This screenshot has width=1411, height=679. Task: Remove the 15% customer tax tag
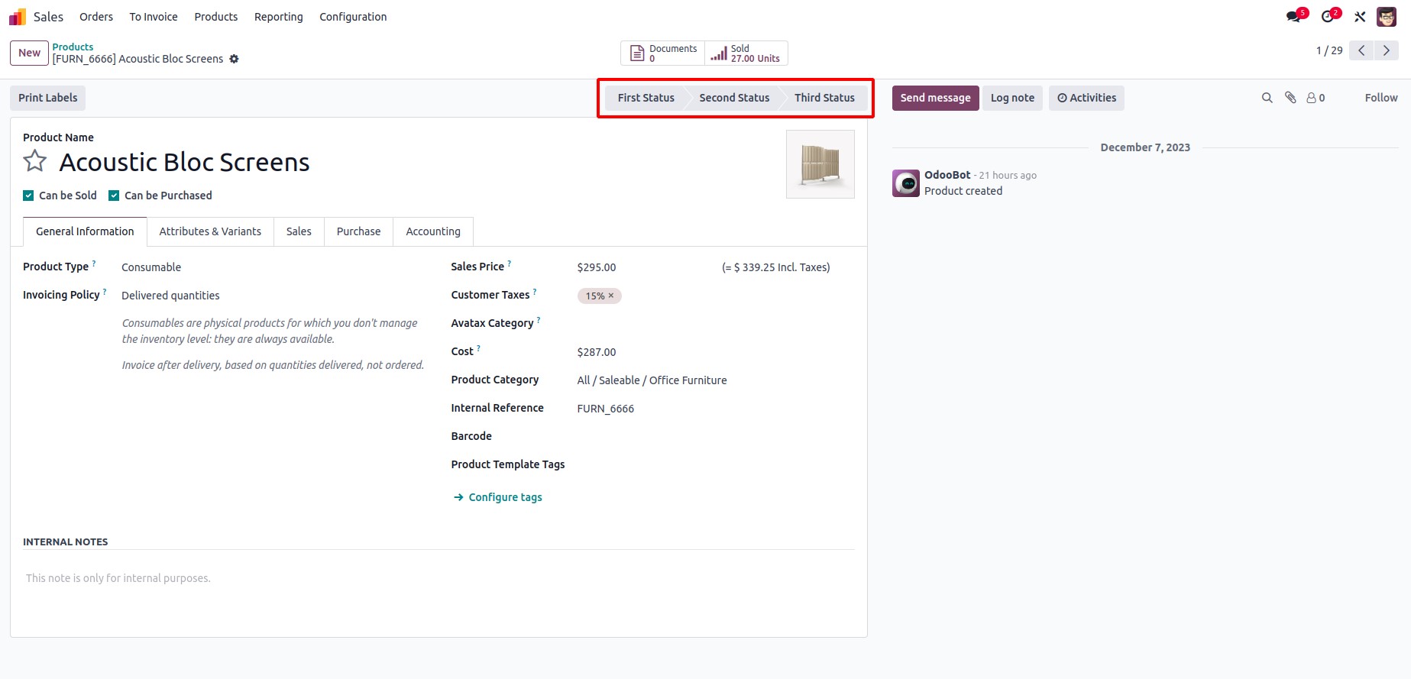pyautogui.click(x=611, y=296)
